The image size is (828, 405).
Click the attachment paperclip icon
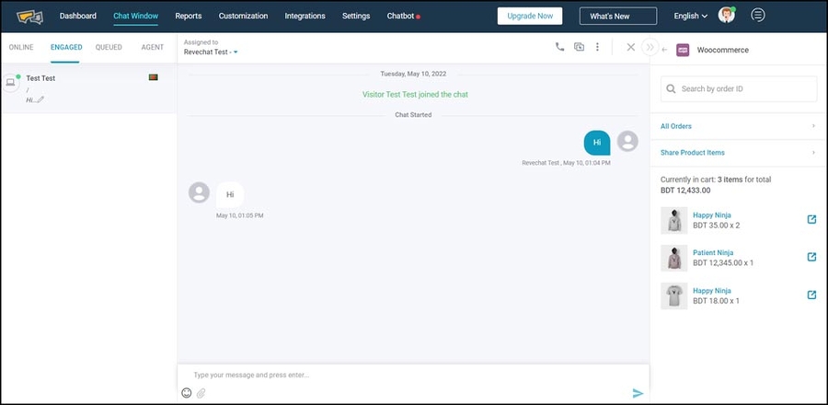[201, 393]
